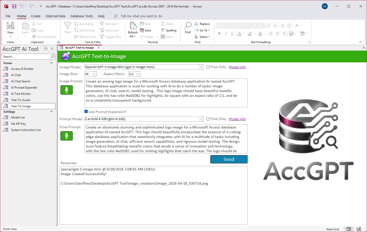
Task: Enable Free Only checkbox for Image Model
Action: (x=208, y=67)
